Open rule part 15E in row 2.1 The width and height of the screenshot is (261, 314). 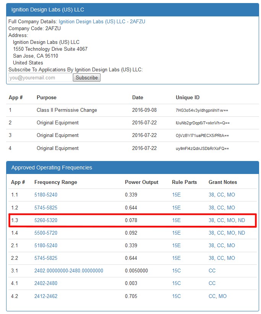pyautogui.click(x=176, y=245)
